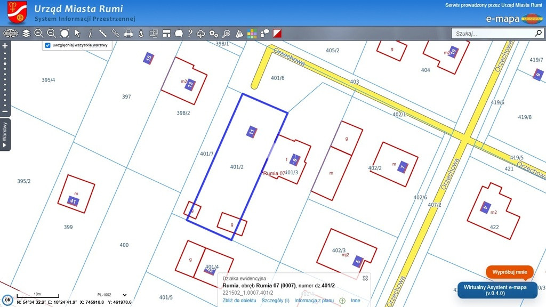This screenshot has height=307, width=546.
Task: Expand the Warstwy side panel
Action: (5, 134)
